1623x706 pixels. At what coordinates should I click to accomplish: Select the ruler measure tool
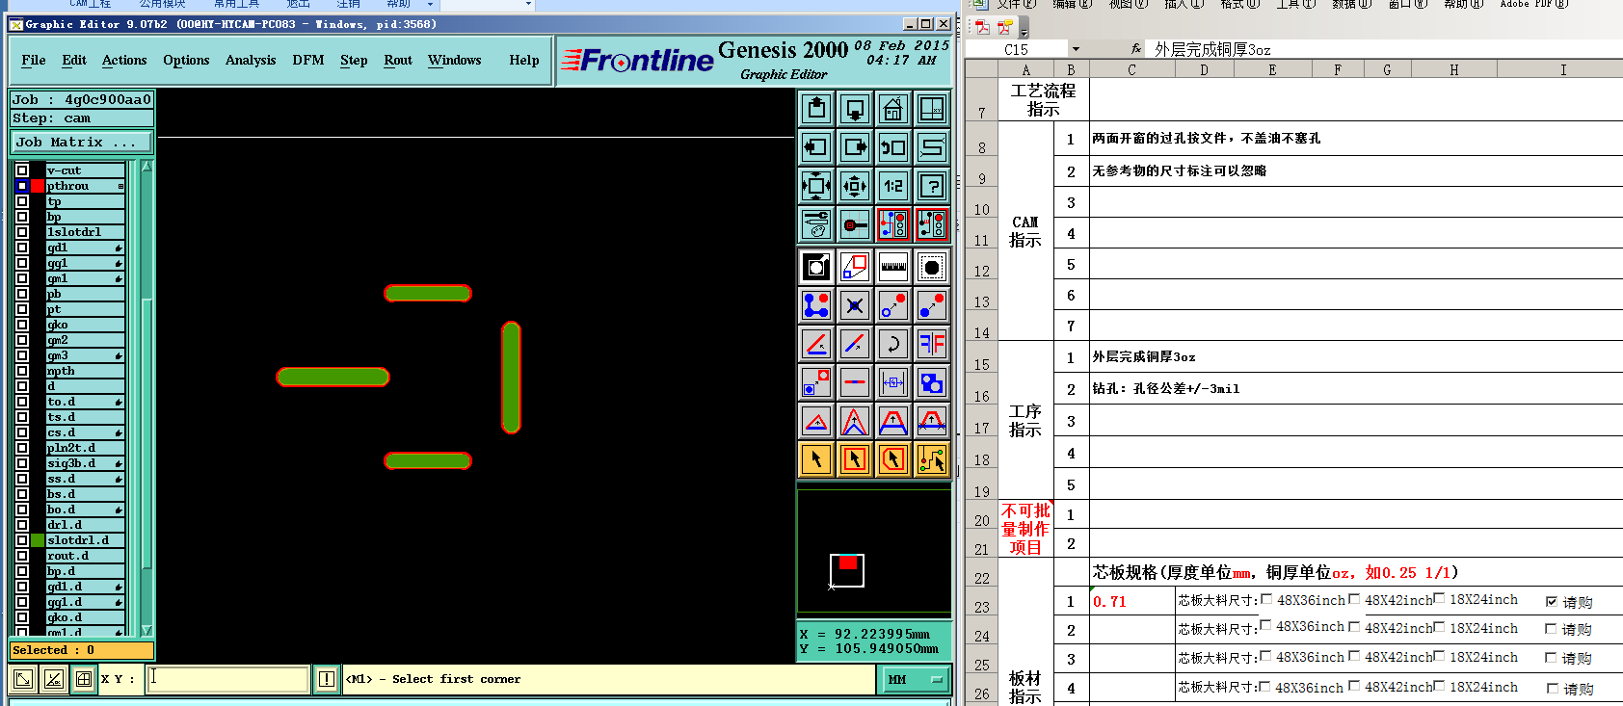coord(893,267)
